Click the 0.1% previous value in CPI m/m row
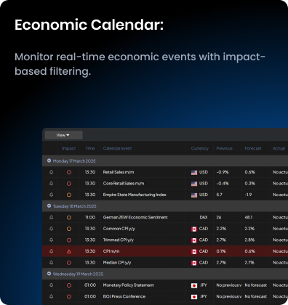288x305 pixels. tap(221, 251)
